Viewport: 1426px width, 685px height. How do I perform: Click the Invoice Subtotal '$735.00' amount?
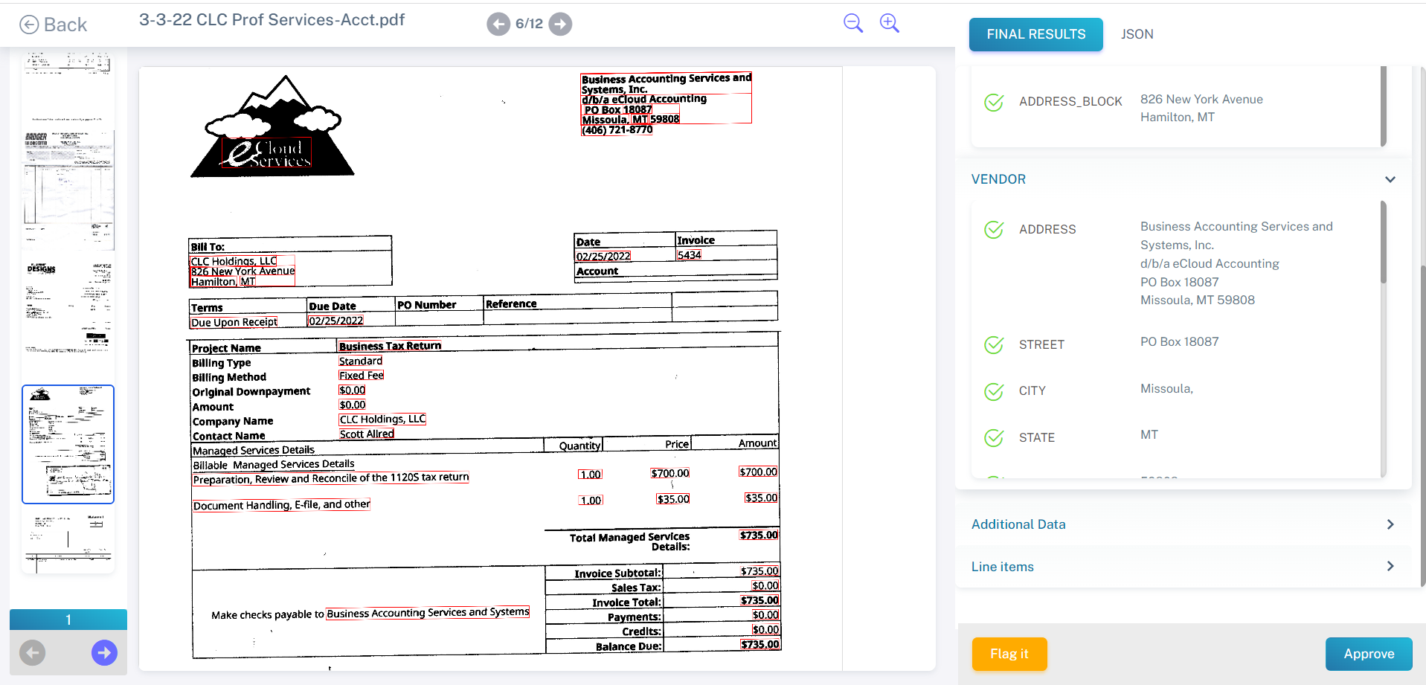[759, 572]
